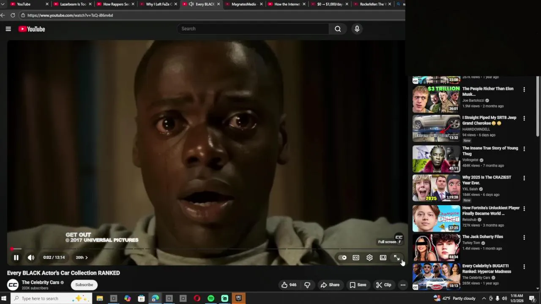The image size is (541, 304).
Task: Open options for 'The Insane True Story of Young Thug'
Action: [x=524, y=149]
